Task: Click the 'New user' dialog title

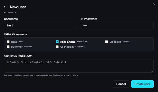Action: [x=18, y=7]
